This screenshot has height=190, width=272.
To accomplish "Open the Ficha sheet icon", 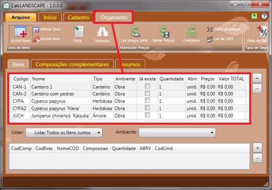I will [79, 31].
